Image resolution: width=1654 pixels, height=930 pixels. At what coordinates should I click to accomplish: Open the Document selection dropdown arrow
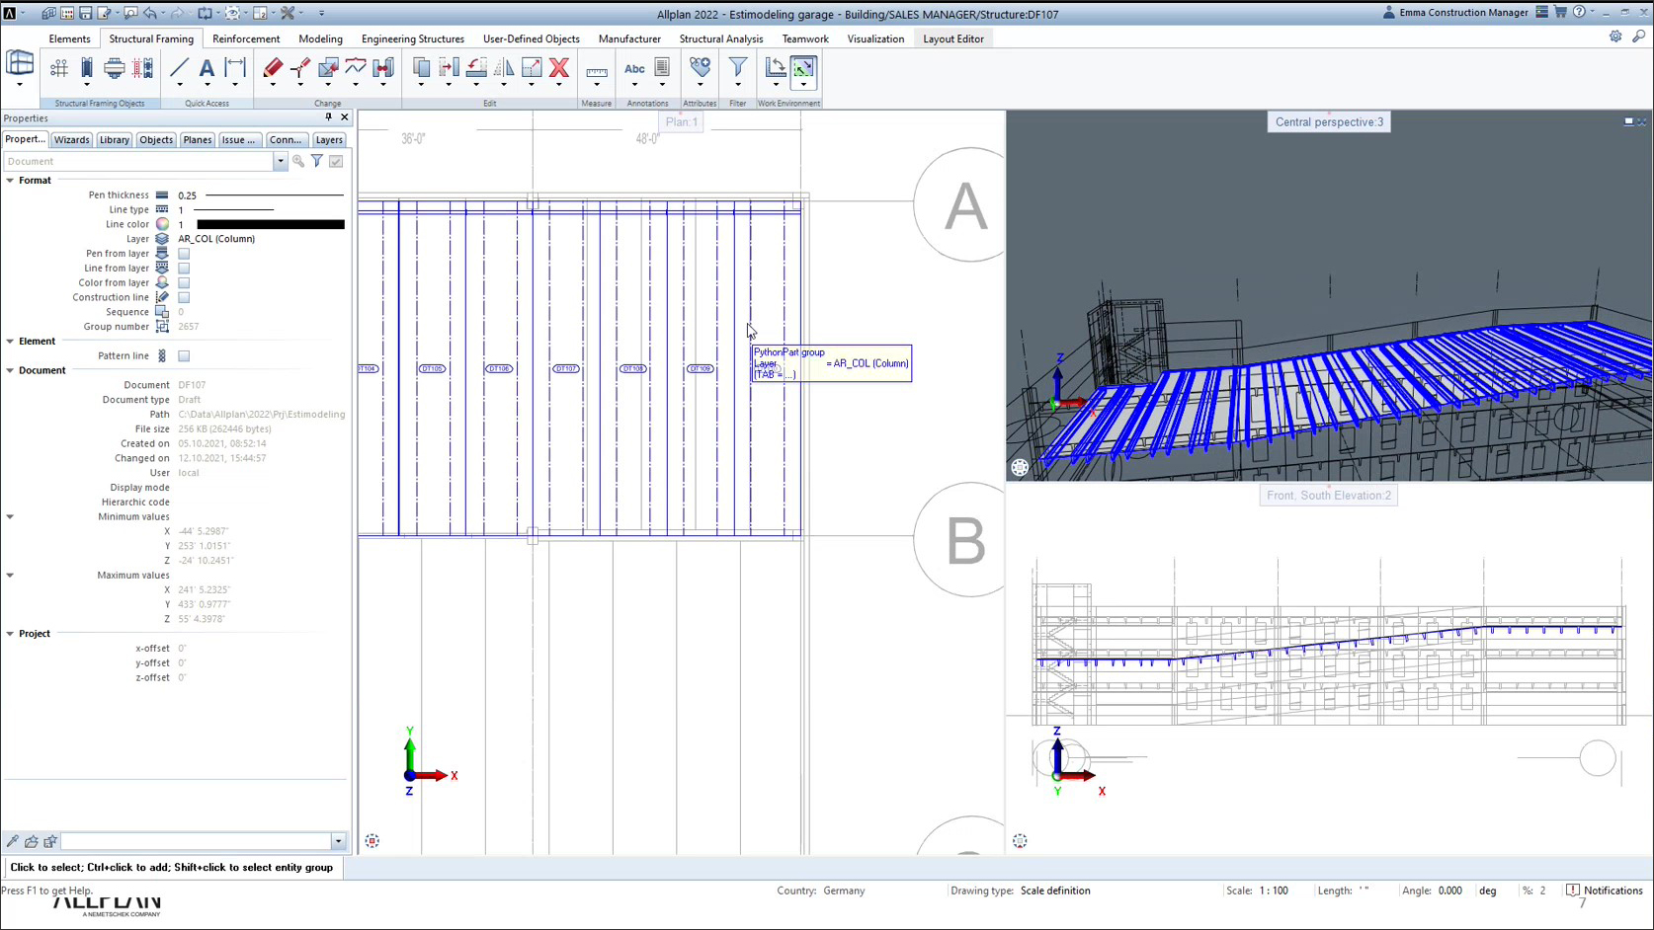point(281,161)
